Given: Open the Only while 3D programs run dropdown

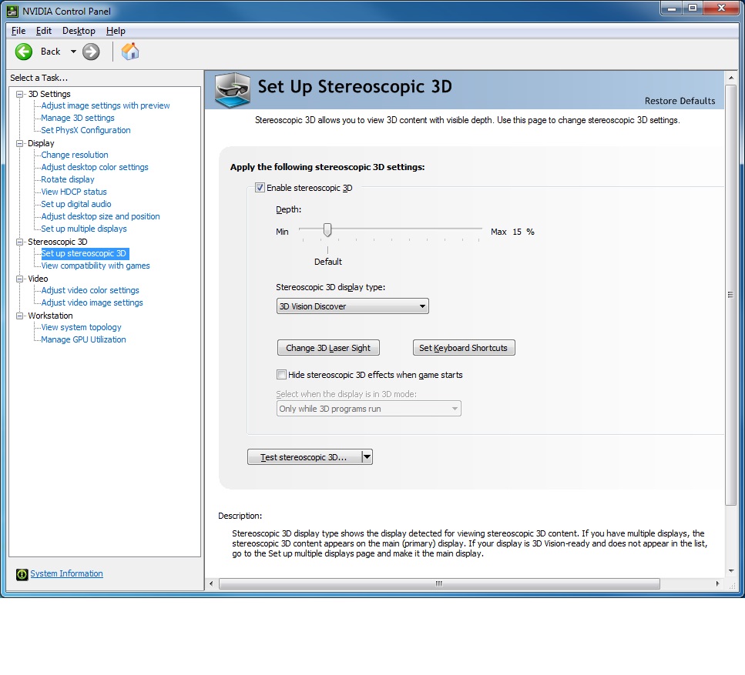Looking at the screenshot, I should (369, 409).
